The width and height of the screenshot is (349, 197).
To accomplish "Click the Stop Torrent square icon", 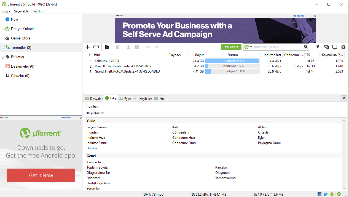I will (x=137, y=47).
